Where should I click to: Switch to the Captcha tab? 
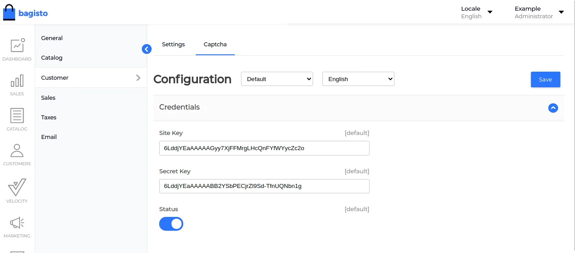[x=215, y=45]
